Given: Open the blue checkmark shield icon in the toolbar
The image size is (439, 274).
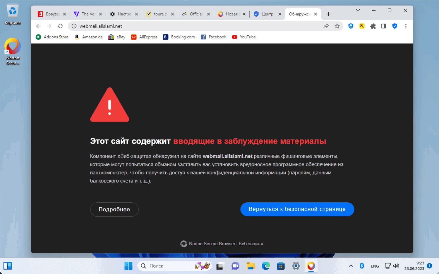Looking at the screenshot, I should coord(395,26).
